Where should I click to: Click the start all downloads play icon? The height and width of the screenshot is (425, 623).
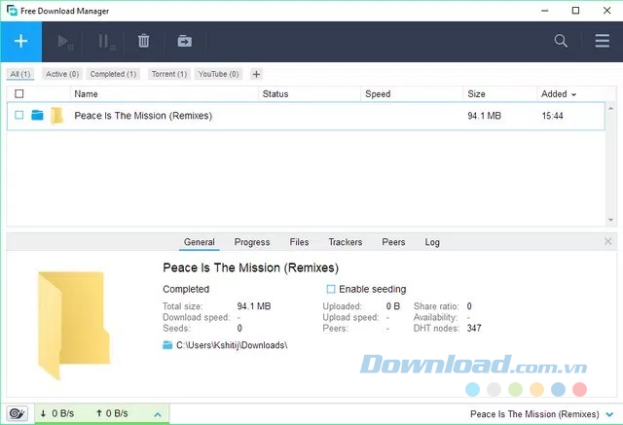coord(65,42)
